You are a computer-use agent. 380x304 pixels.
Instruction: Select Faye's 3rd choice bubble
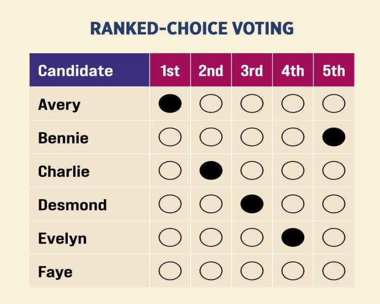[252, 271]
